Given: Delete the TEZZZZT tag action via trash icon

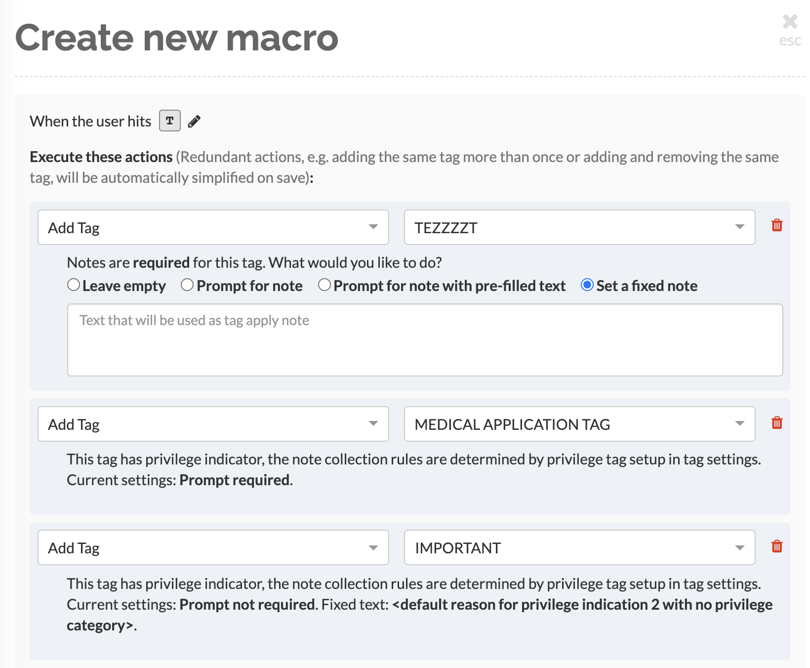Looking at the screenshot, I should [x=776, y=226].
